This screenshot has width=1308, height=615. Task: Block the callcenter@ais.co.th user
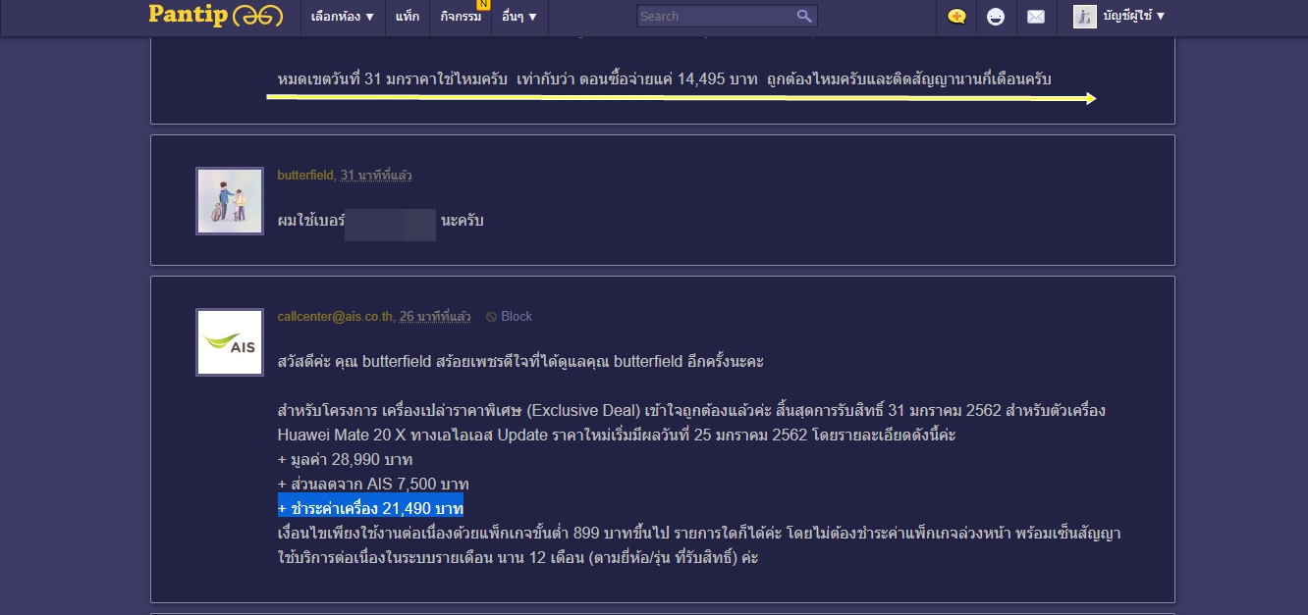tap(509, 317)
